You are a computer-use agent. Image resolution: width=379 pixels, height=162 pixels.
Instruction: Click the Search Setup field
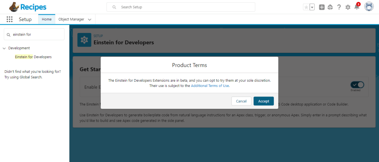tap(181, 7)
